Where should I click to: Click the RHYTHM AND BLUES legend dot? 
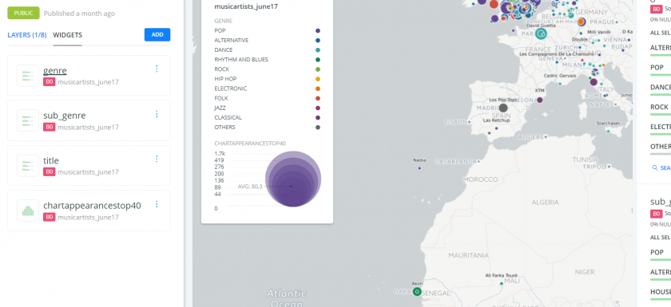click(318, 60)
